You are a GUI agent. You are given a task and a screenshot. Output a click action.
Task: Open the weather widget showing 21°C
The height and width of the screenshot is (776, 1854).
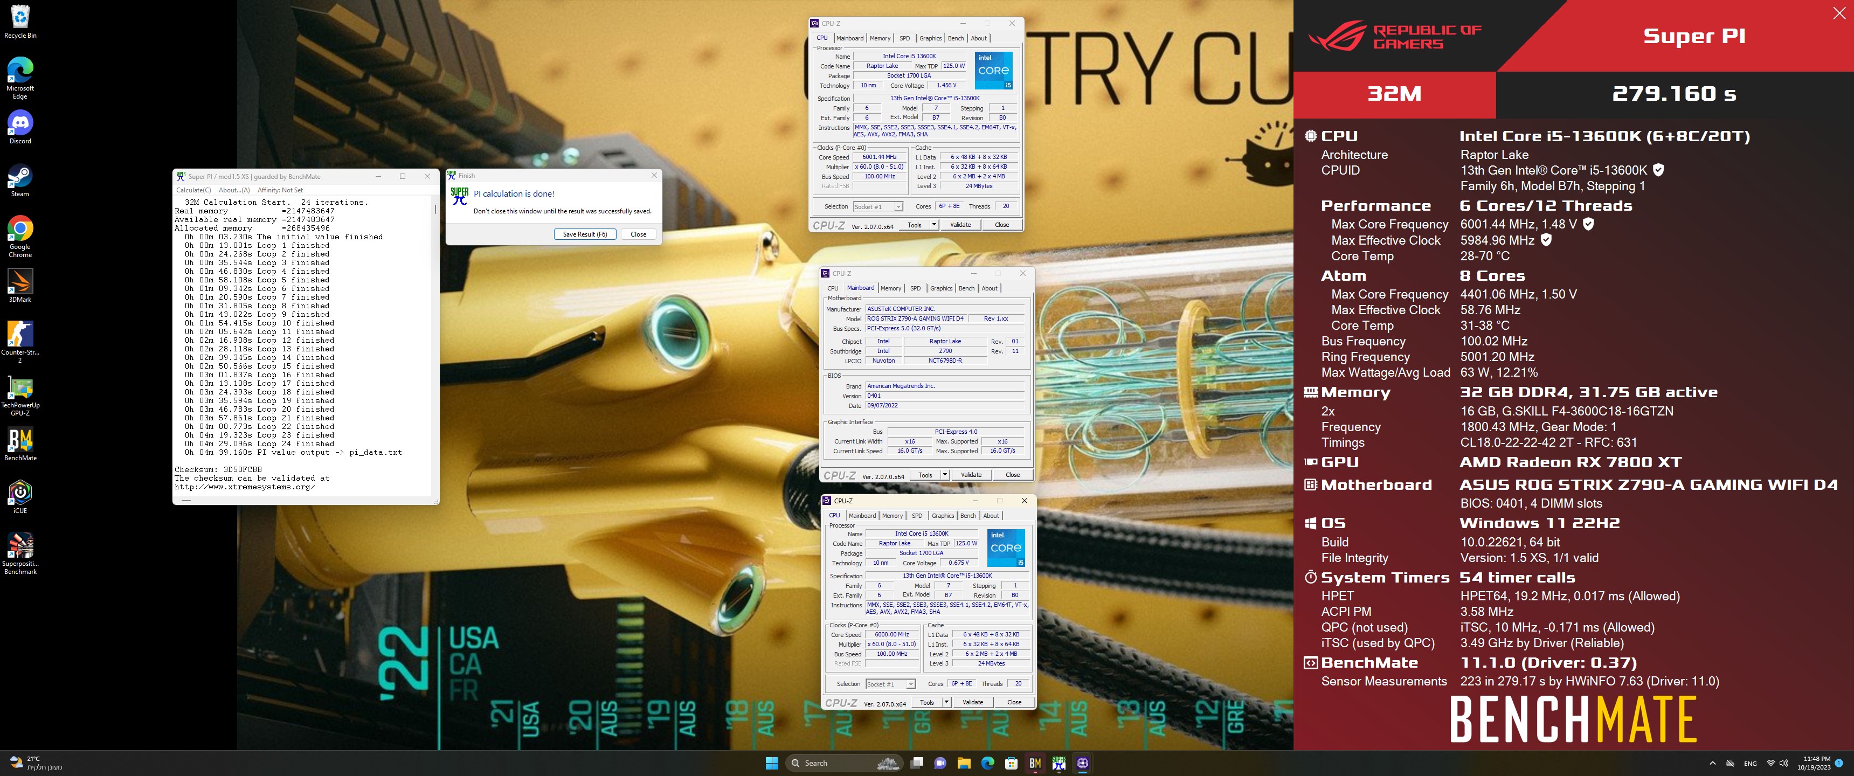(36, 763)
